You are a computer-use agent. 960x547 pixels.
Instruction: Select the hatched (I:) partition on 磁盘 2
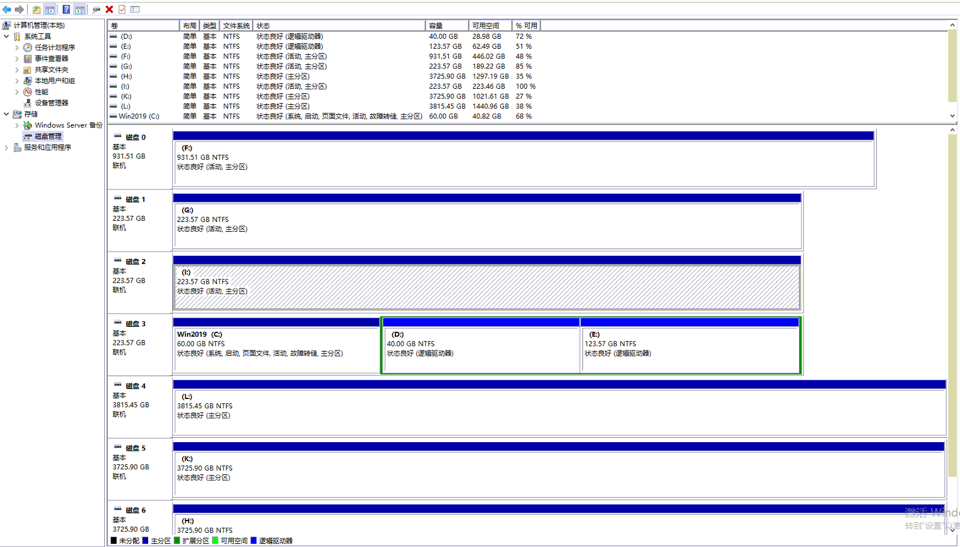[x=487, y=287]
